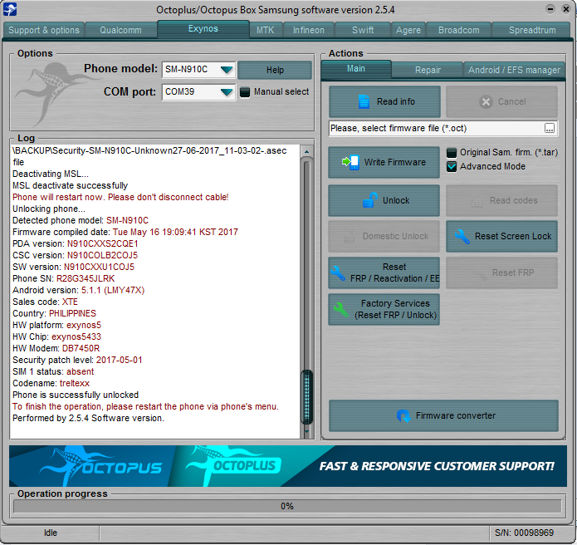Screen dimensions: 577x545
Task: Click the COM39 port value text
Action: tap(179, 91)
